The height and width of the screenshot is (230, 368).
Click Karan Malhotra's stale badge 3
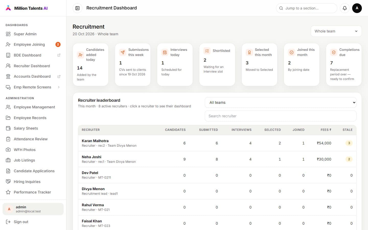(349, 143)
